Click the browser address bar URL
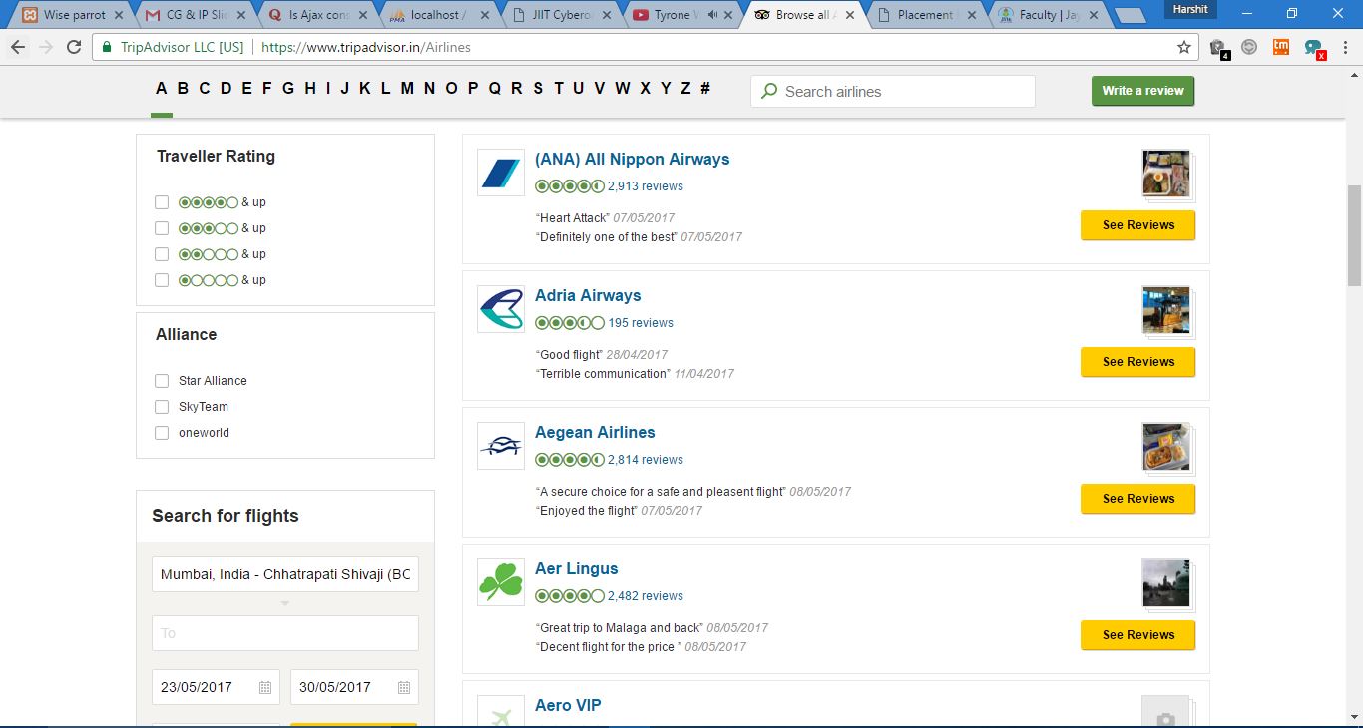This screenshot has height=728, width=1363. (365, 47)
